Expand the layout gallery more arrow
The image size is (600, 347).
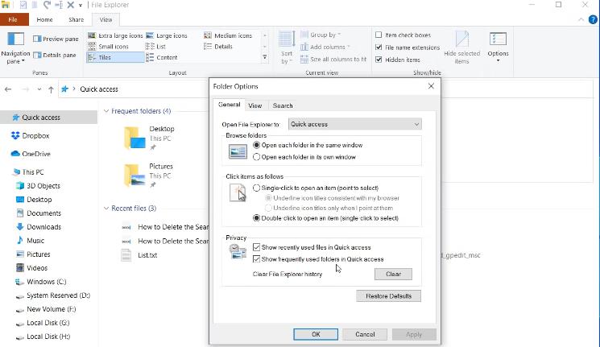pos(264,57)
